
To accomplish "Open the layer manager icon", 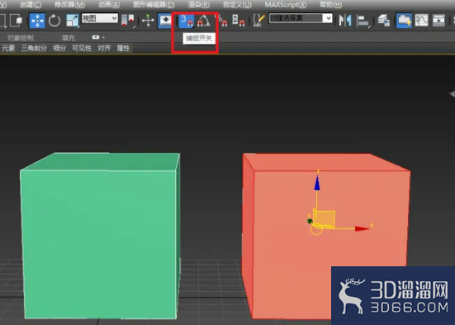I will click(x=384, y=21).
